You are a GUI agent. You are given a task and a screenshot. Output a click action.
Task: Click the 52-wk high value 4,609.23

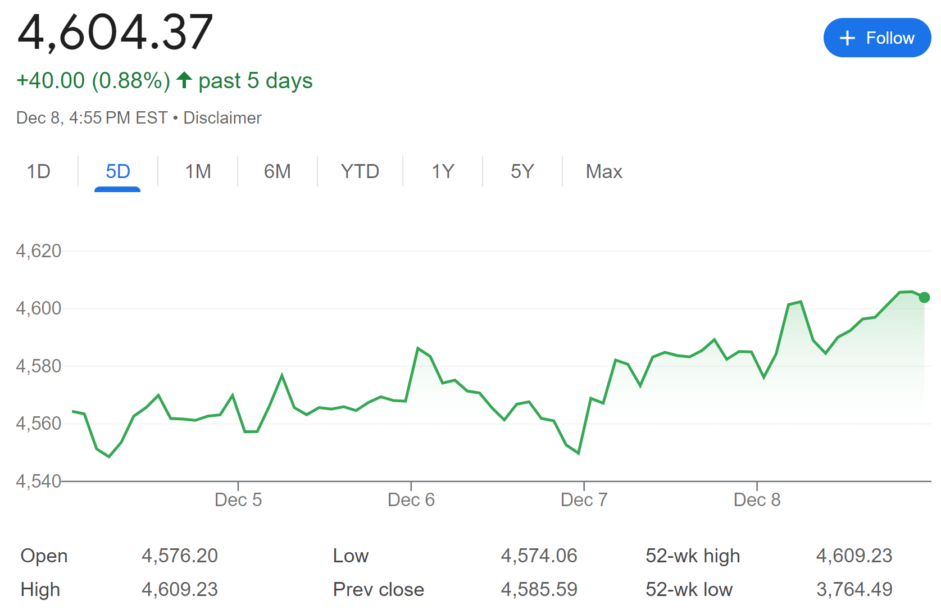coord(854,556)
